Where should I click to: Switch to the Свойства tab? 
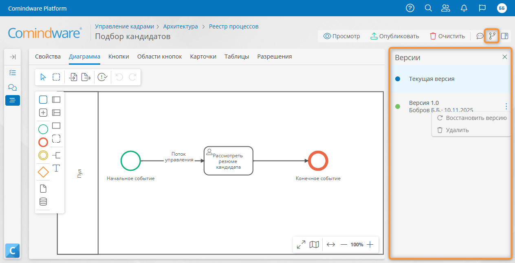[48, 57]
